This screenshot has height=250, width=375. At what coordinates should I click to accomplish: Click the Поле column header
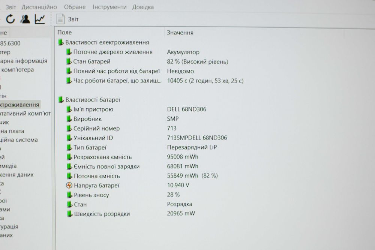64,32
